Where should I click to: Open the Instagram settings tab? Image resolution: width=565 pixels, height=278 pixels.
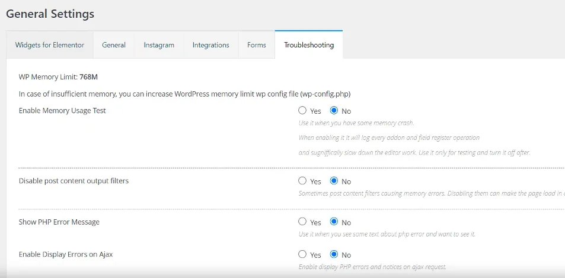point(159,45)
